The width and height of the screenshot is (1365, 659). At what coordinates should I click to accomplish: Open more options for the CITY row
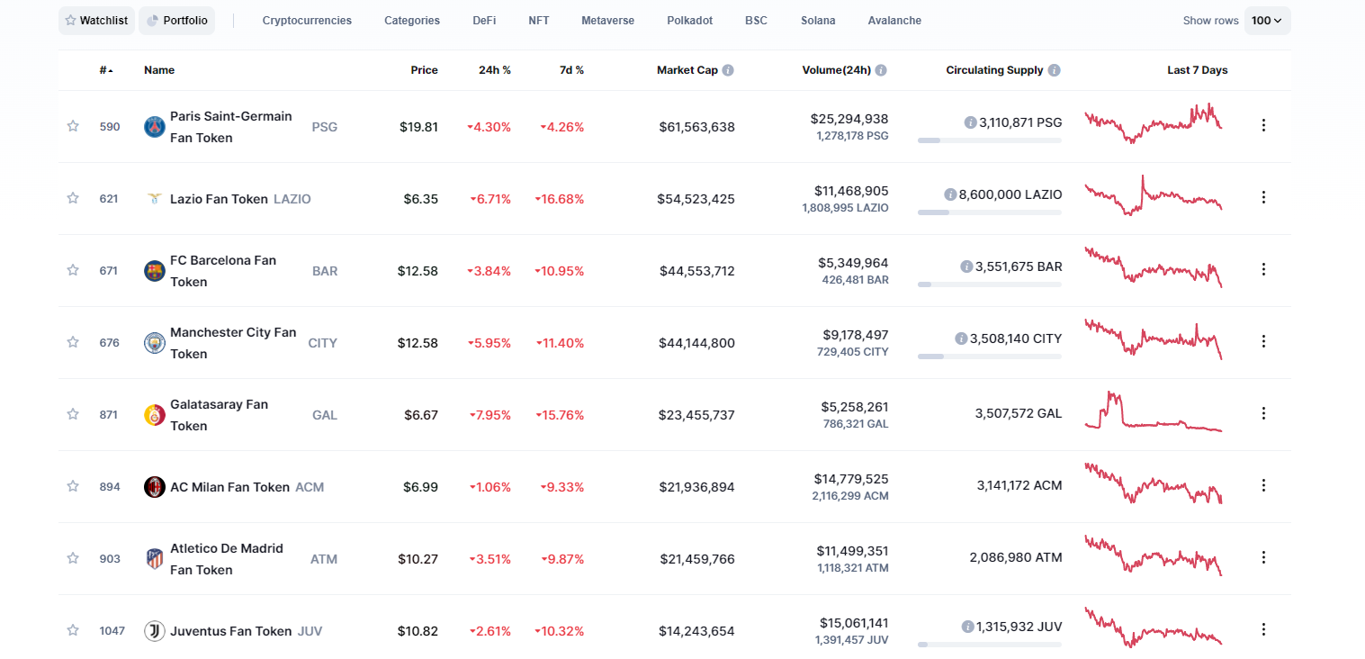(1263, 341)
